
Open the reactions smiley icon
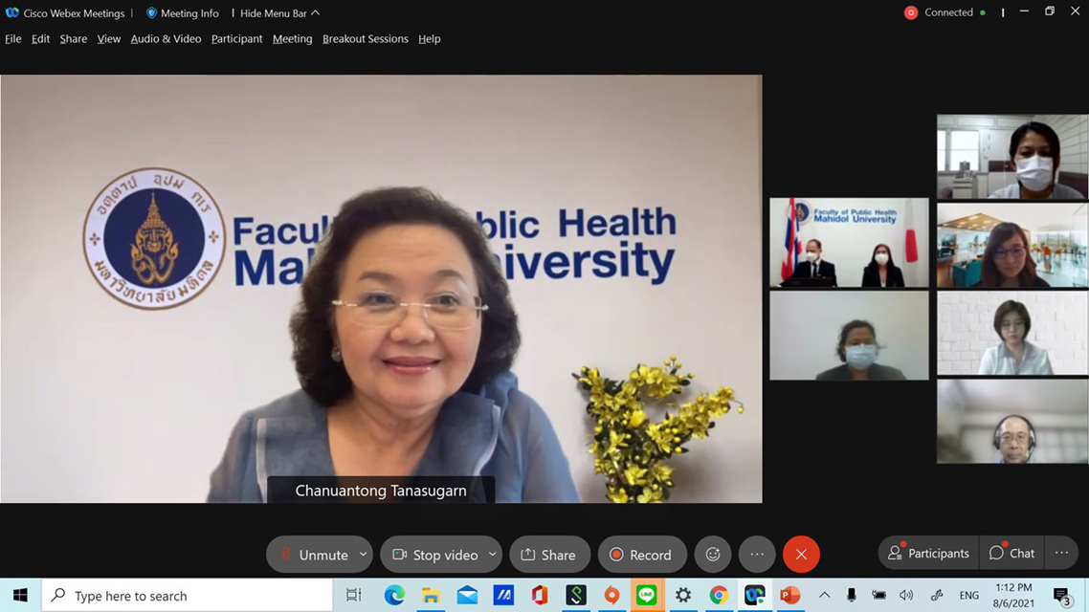tap(713, 555)
